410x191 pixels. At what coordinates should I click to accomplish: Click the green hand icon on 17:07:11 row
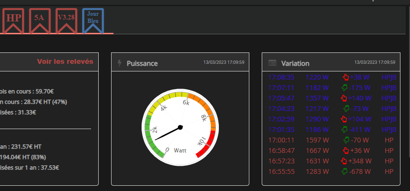pyautogui.click(x=345, y=88)
